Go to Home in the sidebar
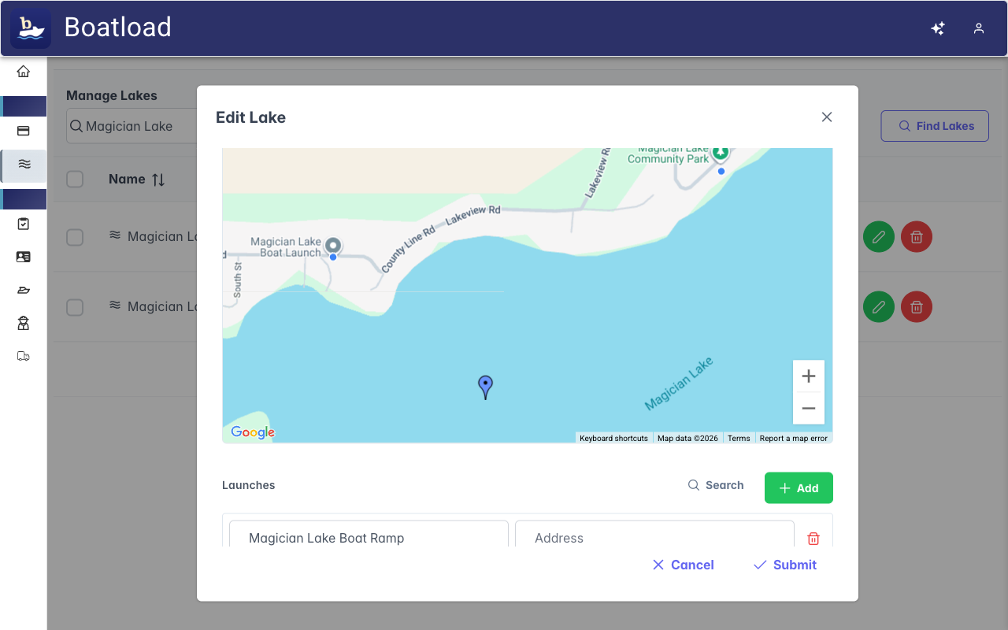 pyautogui.click(x=24, y=72)
